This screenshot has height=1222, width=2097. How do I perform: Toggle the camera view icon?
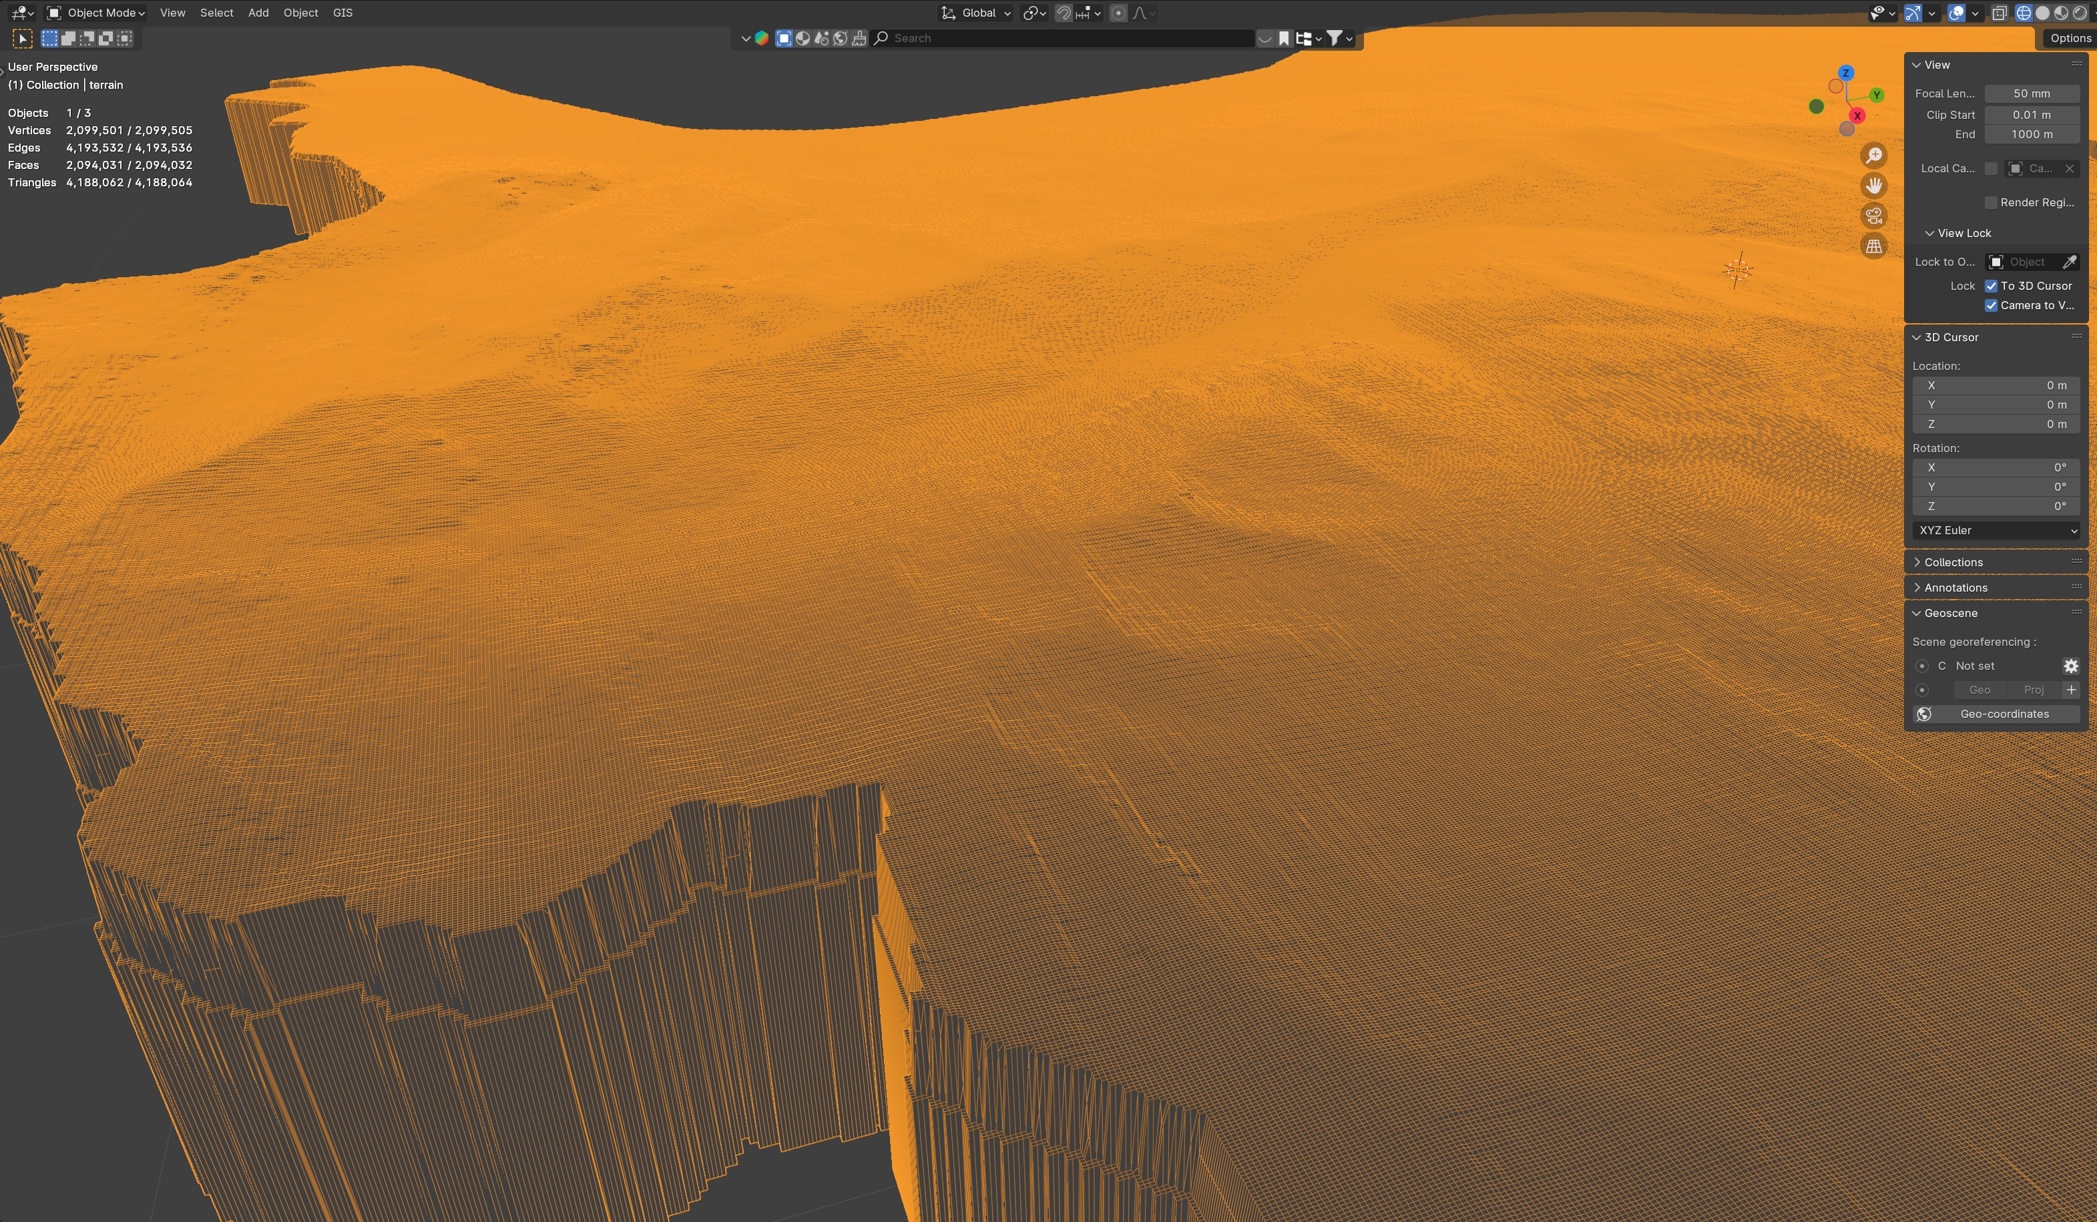1873,216
